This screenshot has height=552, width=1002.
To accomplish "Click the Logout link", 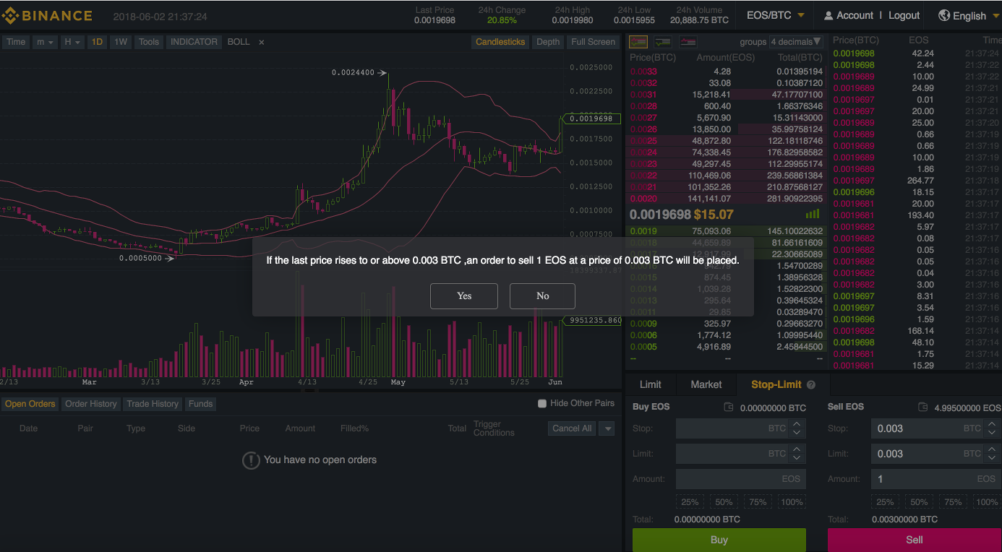I will (x=904, y=15).
